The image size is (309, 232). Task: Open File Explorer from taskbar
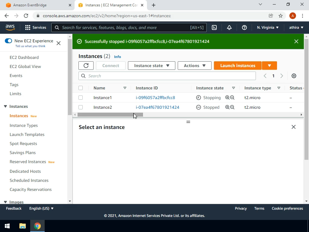tap(22, 226)
